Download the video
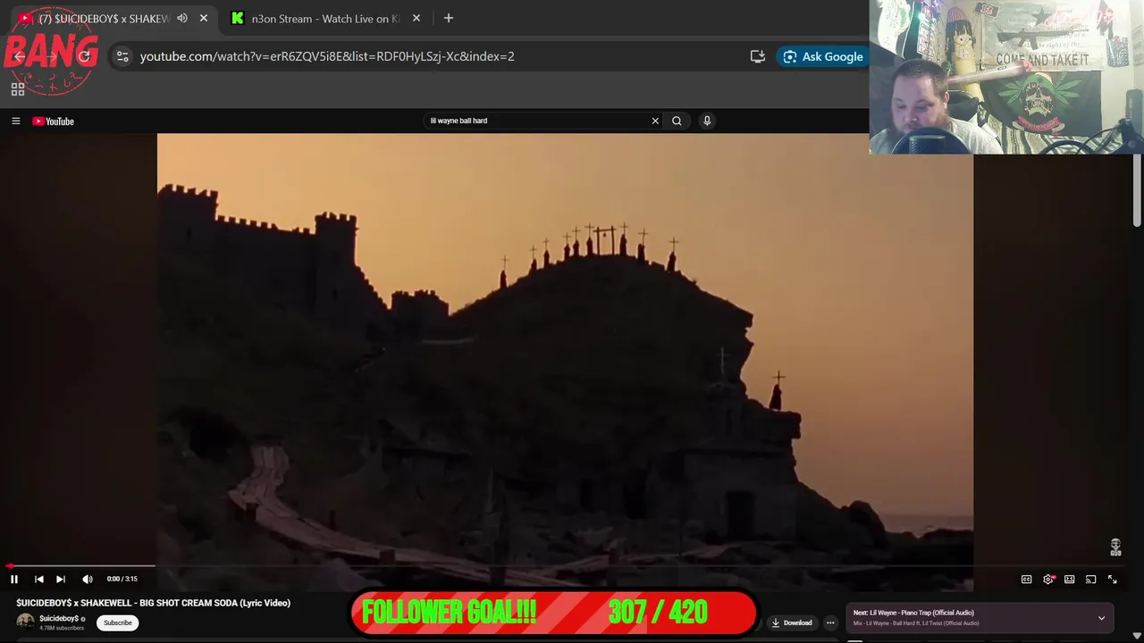The image size is (1144, 643). 792,622
